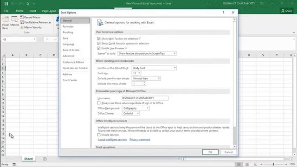Toggle Use Relative References
297x167 pixels.
coord(36,22)
